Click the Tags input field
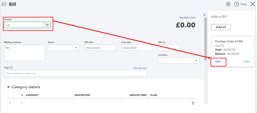The width and height of the screenshot is (257, 113). point(75,73)
